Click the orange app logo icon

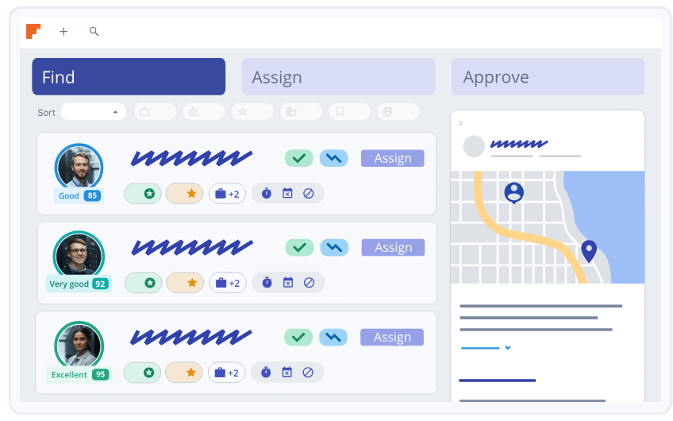(x=33, y=31)
